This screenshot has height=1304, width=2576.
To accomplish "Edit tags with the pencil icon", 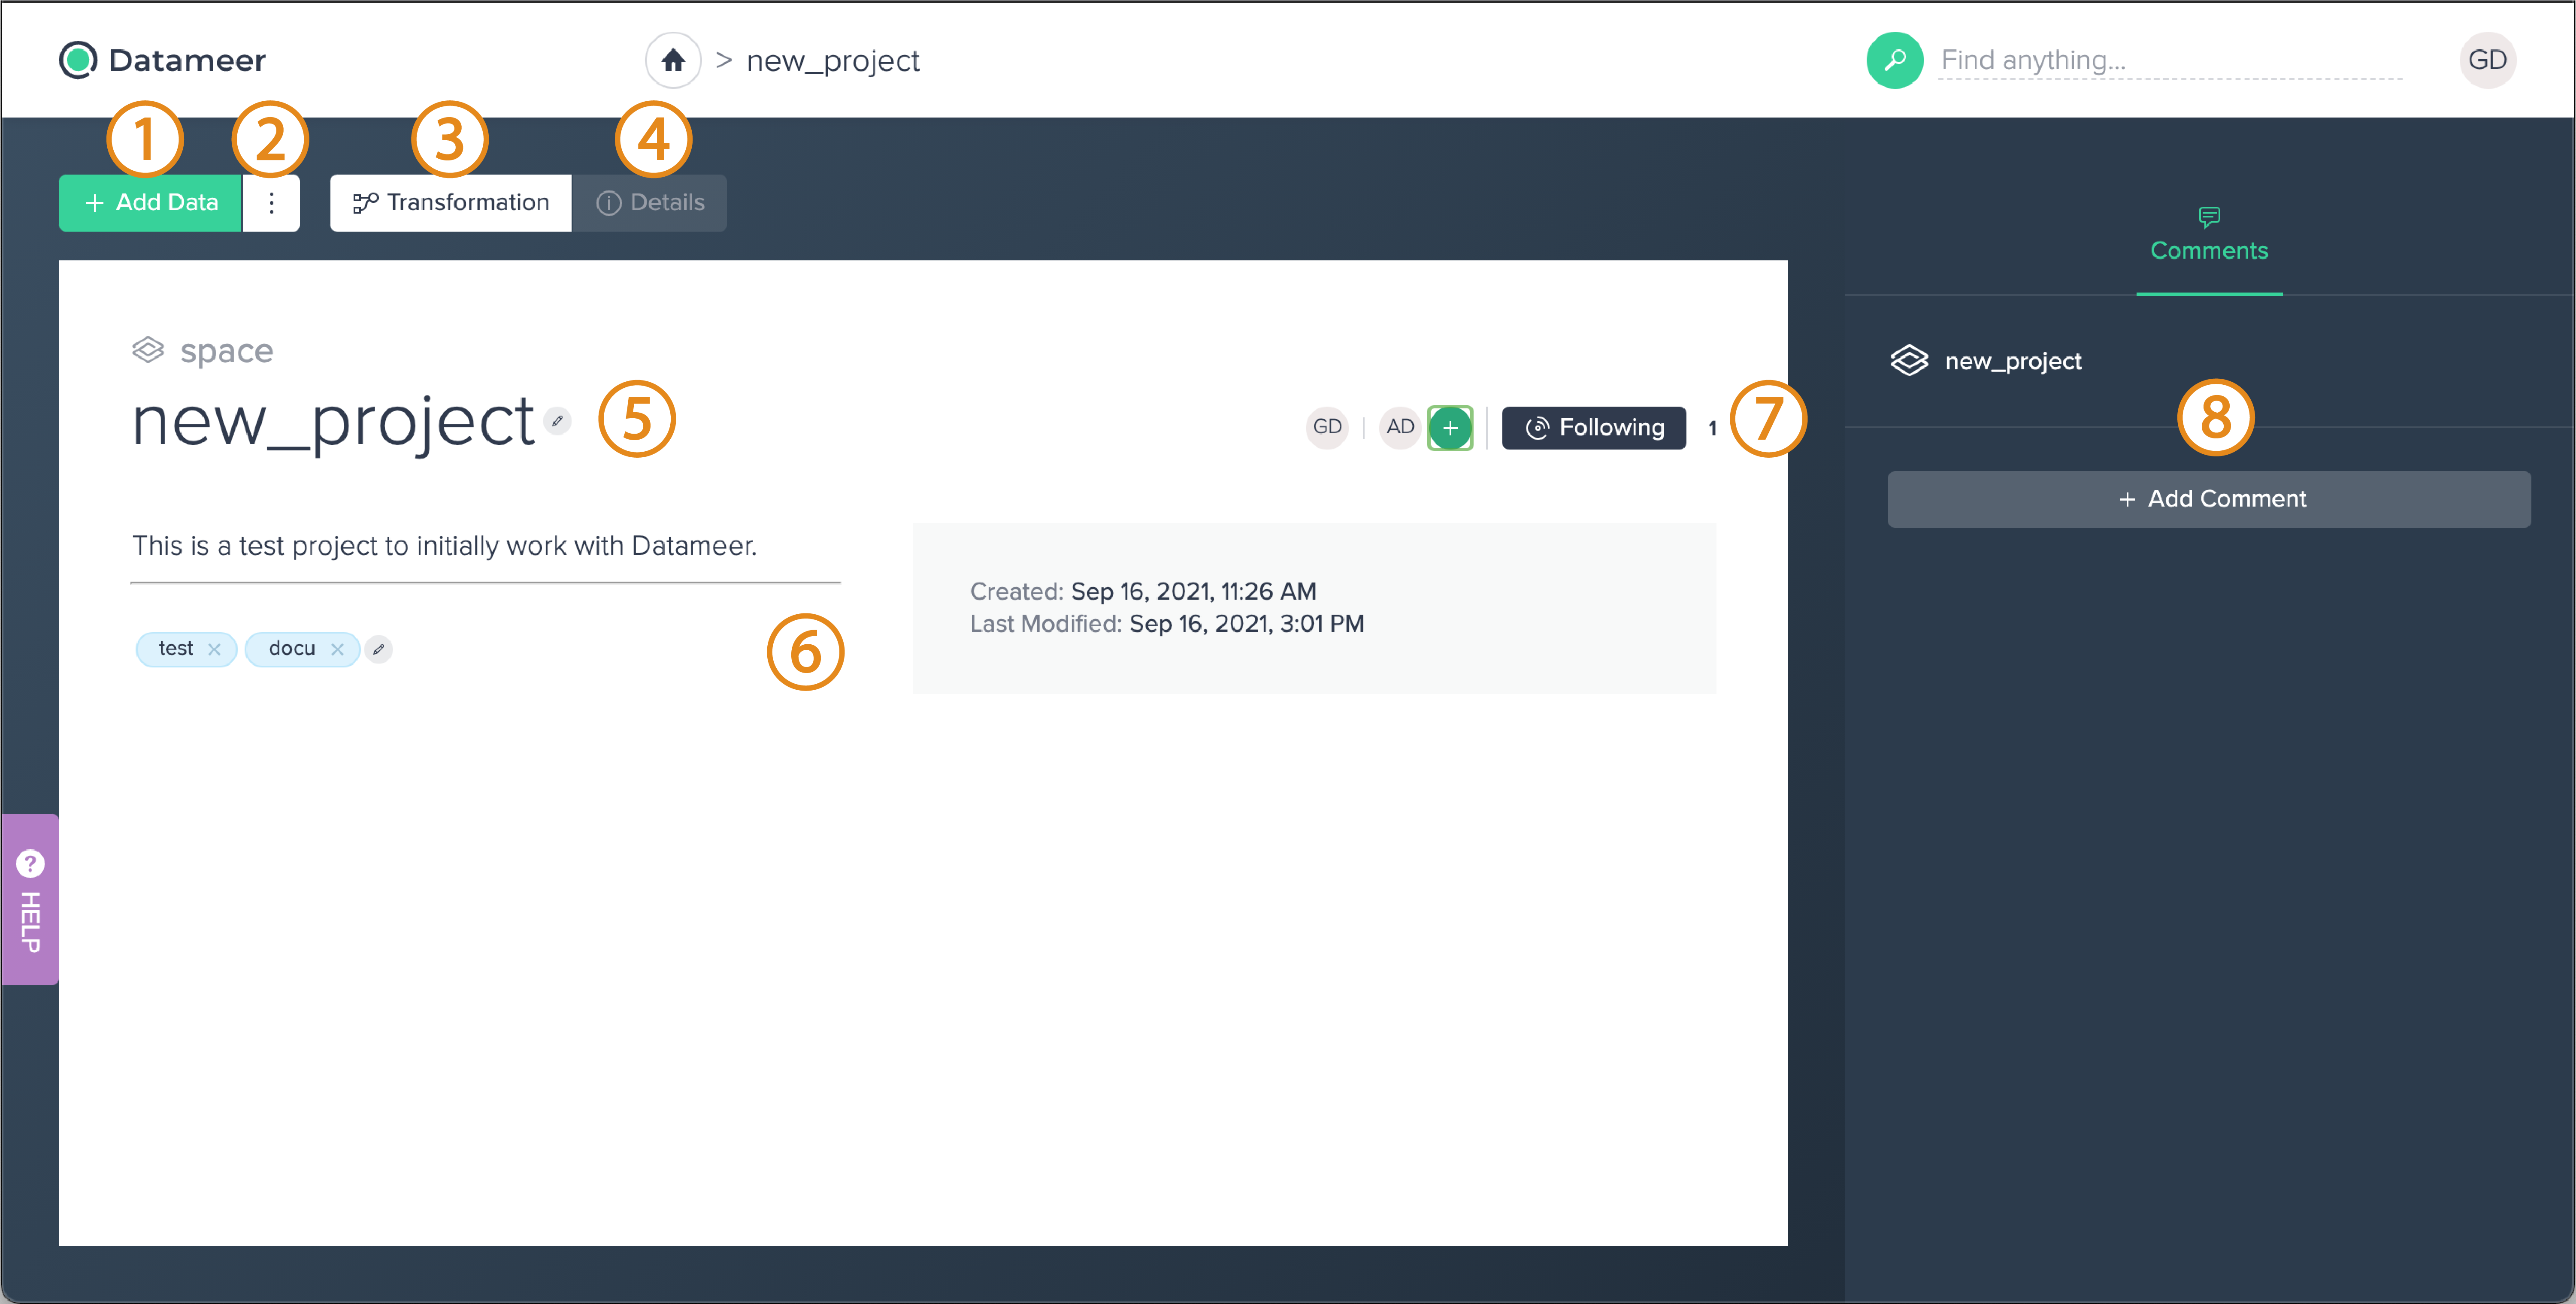I will (x=378, y=649).
